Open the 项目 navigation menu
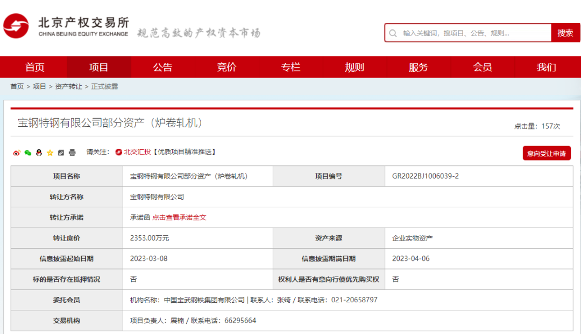The width and height of the screenshot is (581, 334). point(98,67)
